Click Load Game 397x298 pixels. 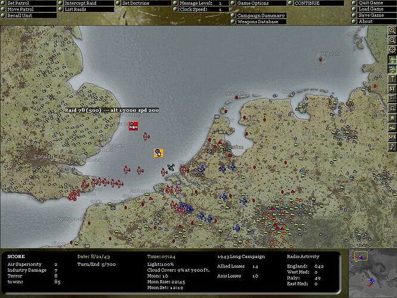click(374, 9)
